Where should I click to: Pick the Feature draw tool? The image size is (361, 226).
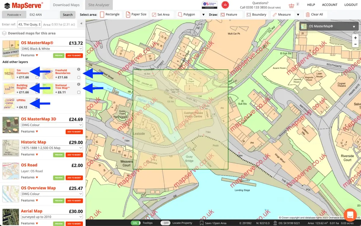coord(229,14)
